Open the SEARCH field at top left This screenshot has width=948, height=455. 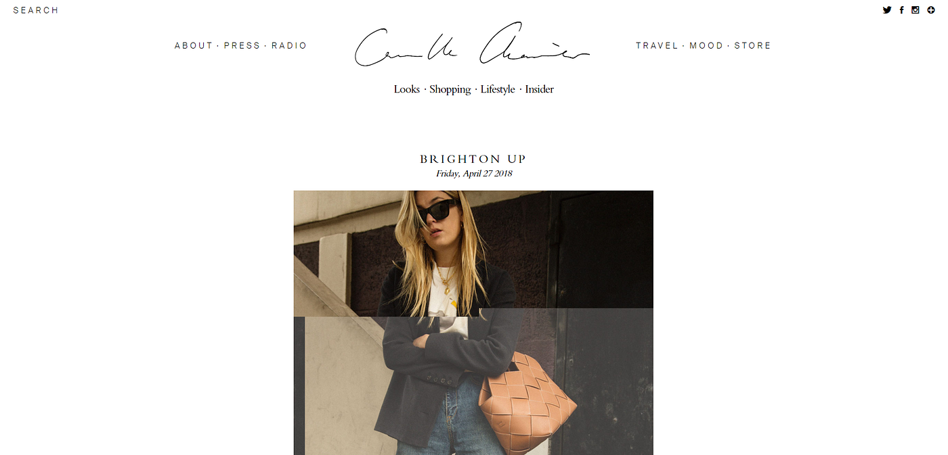click(36, 10)
